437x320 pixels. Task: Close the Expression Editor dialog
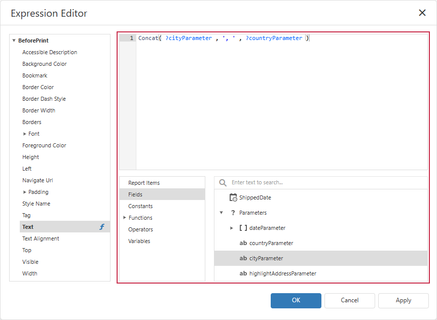click(x=422, y=13)
